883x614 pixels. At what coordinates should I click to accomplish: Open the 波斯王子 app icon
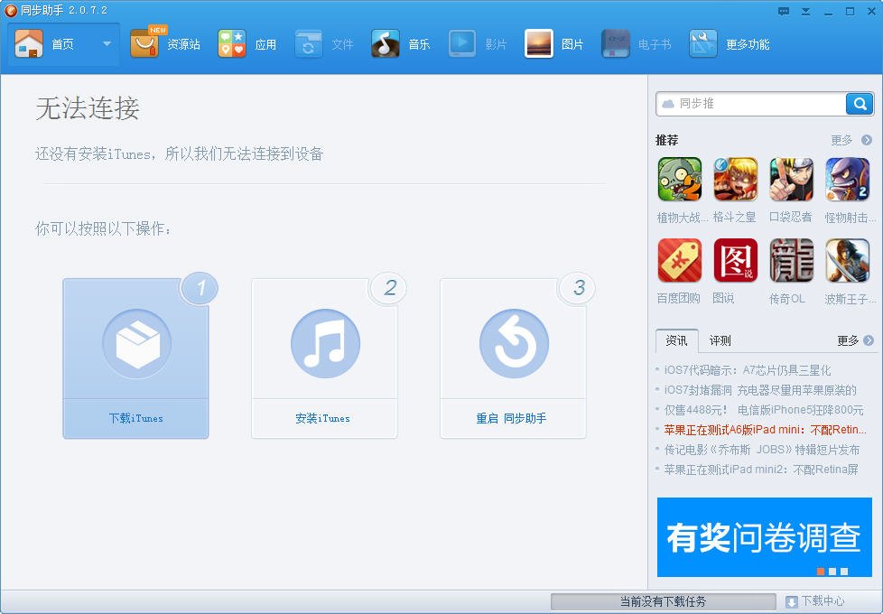coord(847,260)
